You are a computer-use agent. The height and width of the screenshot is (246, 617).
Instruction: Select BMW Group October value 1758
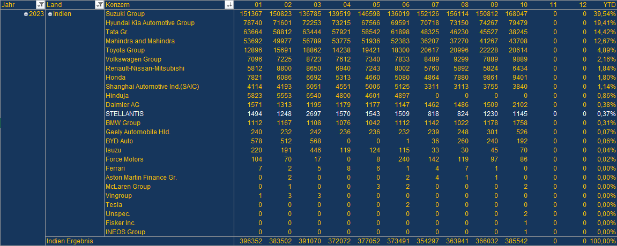[520, 123]
